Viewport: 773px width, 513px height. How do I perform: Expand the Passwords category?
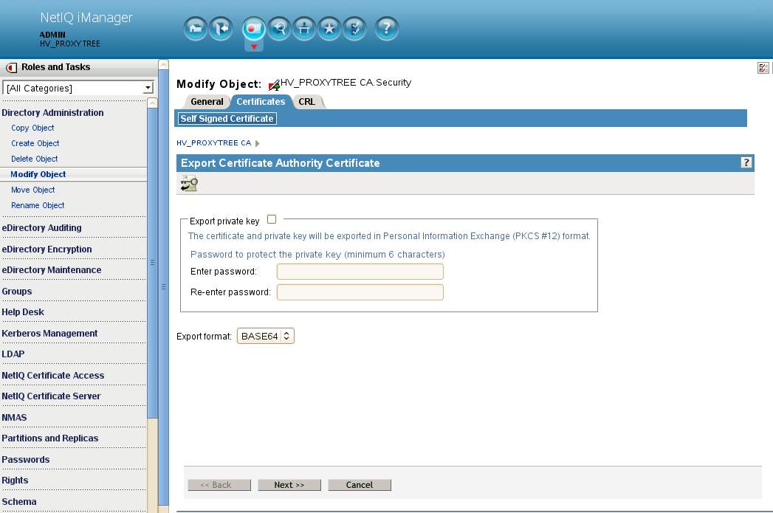tap(26, 459)
